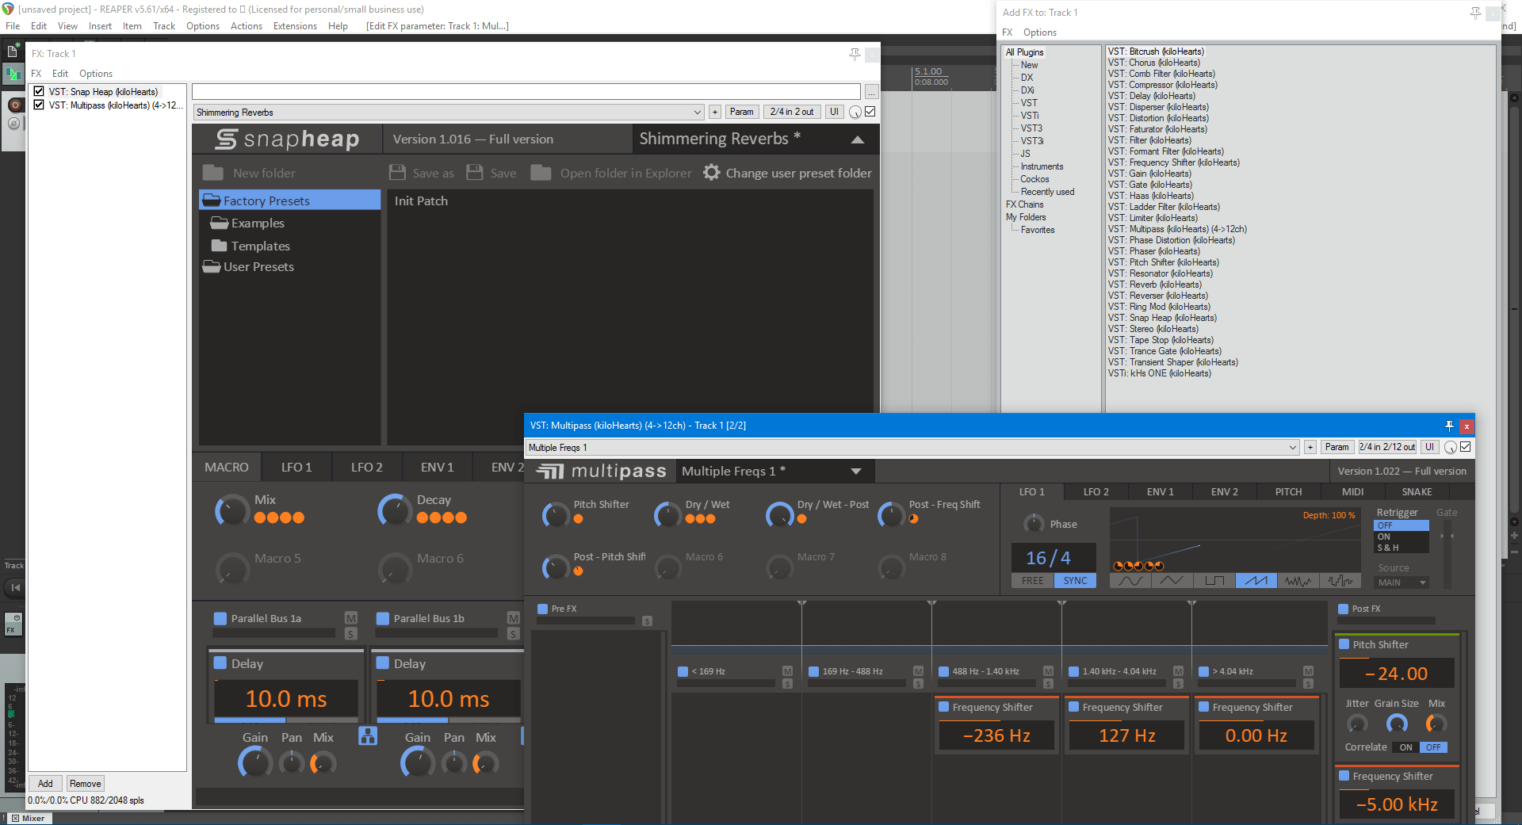Click the New folder icon in Snap Heap

click(212, 173)
